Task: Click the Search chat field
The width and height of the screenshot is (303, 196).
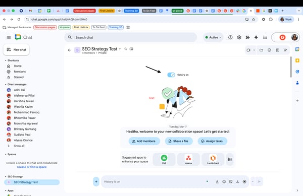Action: coord(131,37)
